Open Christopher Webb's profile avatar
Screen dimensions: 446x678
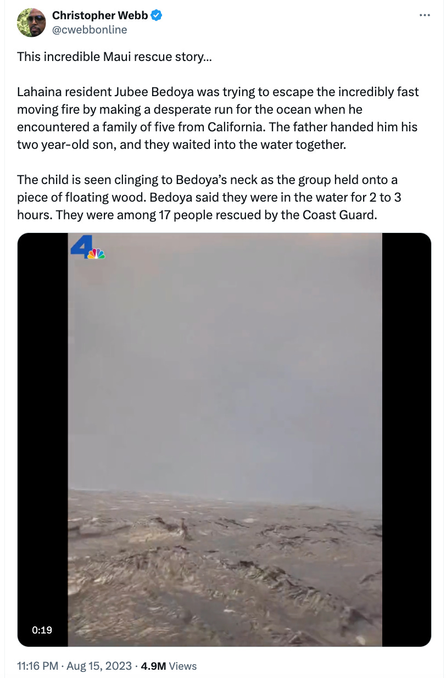[31, 23]
